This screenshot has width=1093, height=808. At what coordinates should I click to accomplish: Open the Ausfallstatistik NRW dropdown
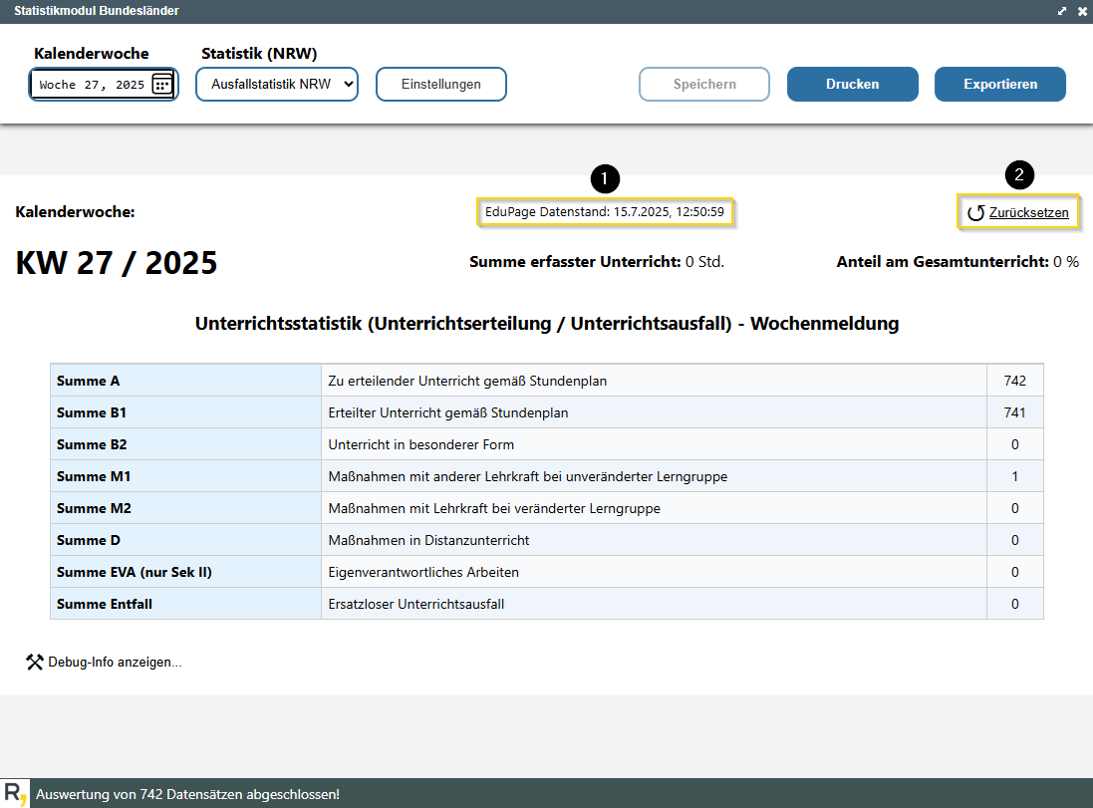coord(277,85)
